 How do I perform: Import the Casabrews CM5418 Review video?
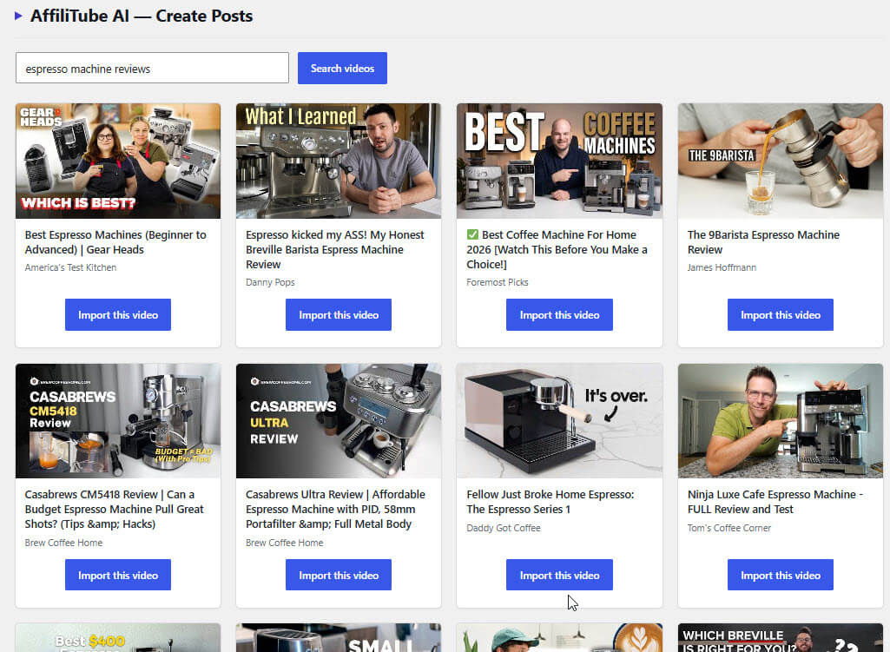point(118,575)
